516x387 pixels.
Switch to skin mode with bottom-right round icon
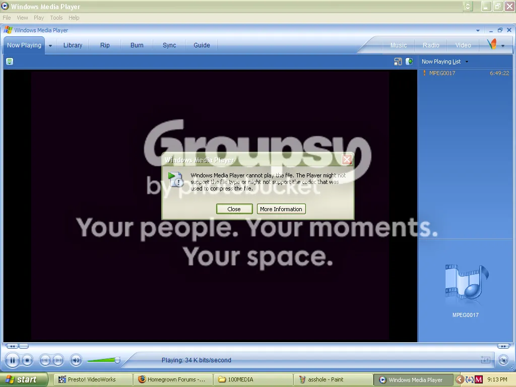pyautogui.click(x=503, y=360)
